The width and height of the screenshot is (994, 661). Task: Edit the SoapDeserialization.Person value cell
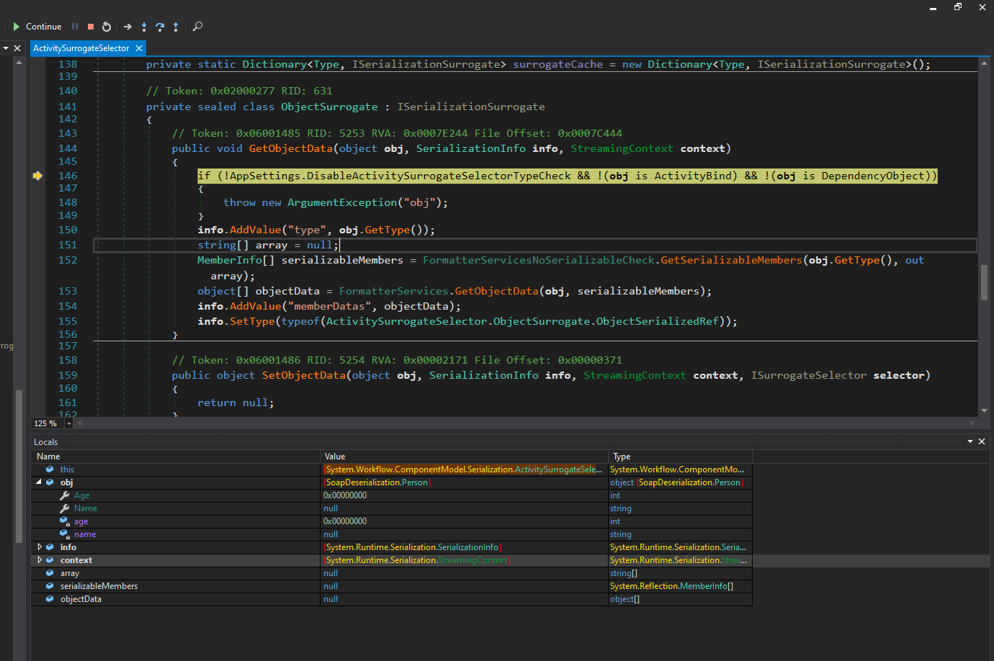(465, 482)
